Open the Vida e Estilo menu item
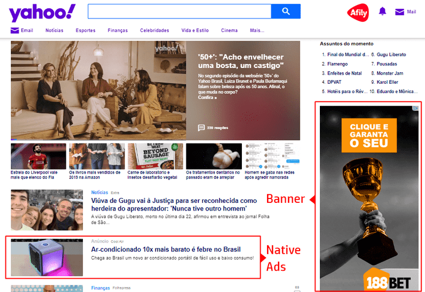The height and width of the screenshot is (292, 425). tap(195, 30)
